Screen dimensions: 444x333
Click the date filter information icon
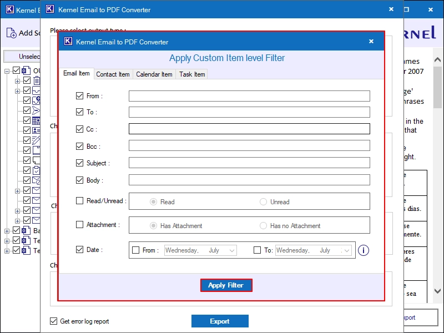(x=364, y=250)
